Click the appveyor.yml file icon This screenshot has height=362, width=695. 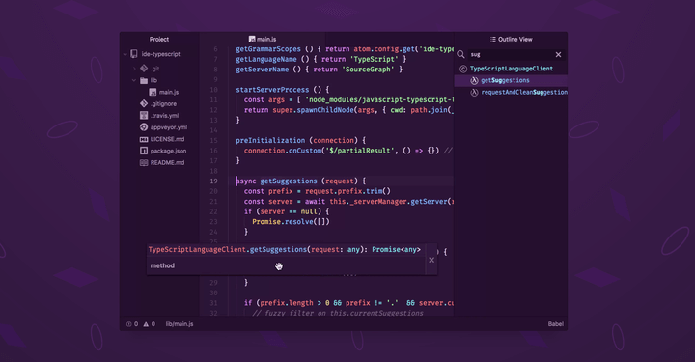tap(144, 127)
